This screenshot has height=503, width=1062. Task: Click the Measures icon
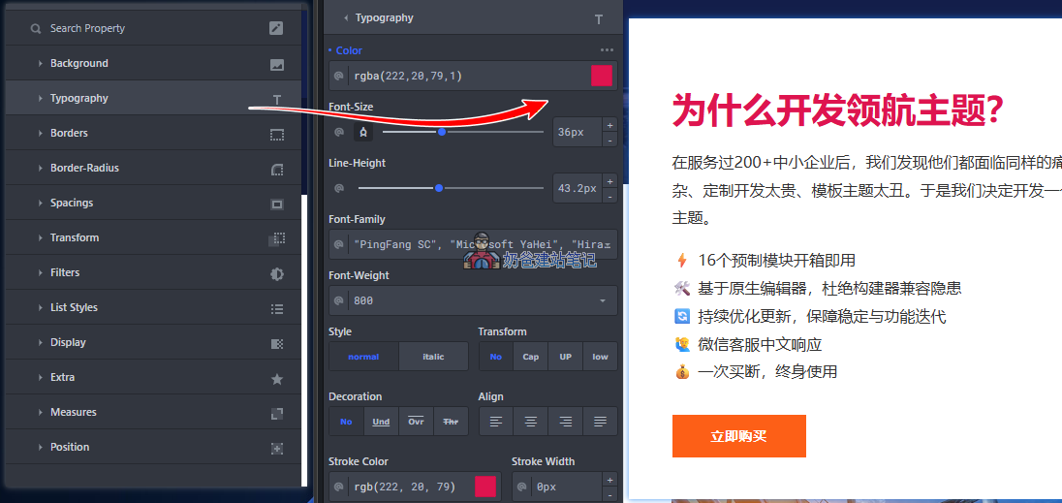point(276,414)
